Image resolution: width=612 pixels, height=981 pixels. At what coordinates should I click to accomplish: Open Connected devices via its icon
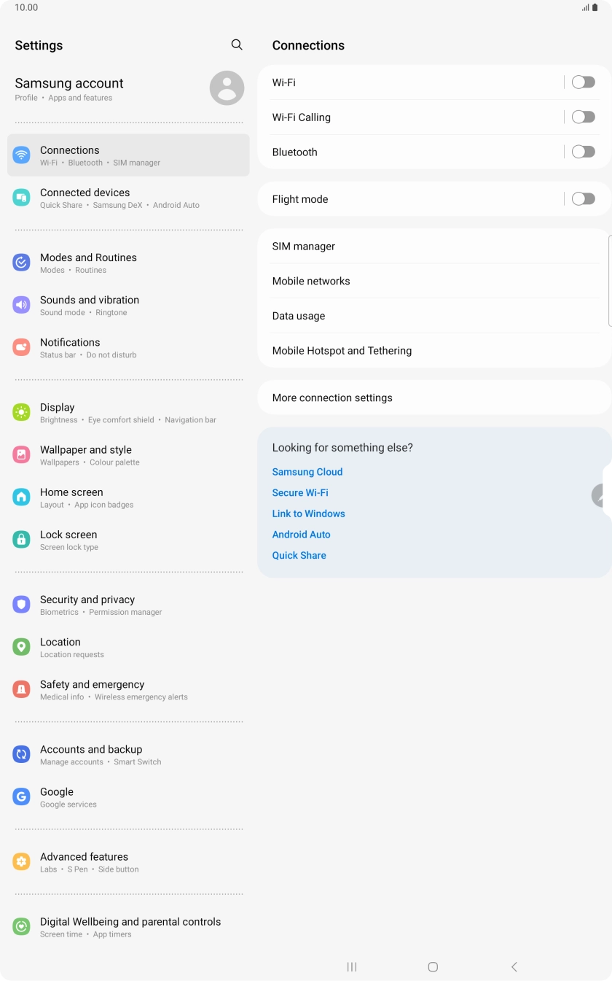coord(21,198)
